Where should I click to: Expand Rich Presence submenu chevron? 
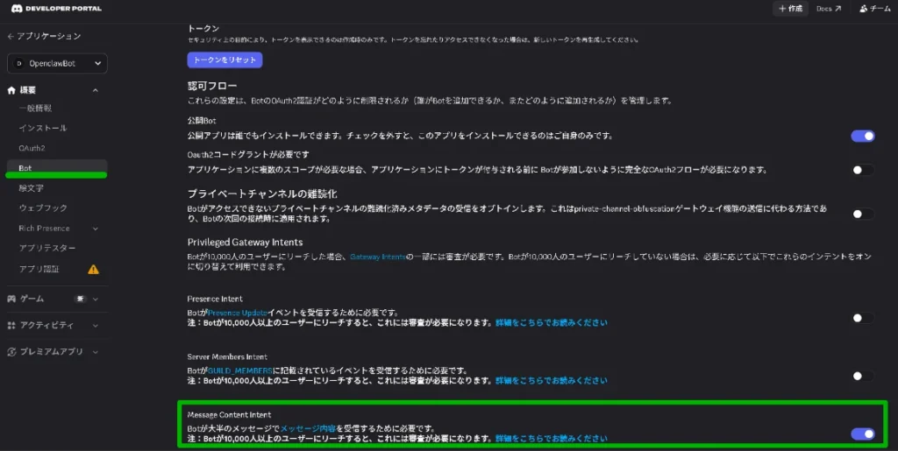tap(95, 229)
